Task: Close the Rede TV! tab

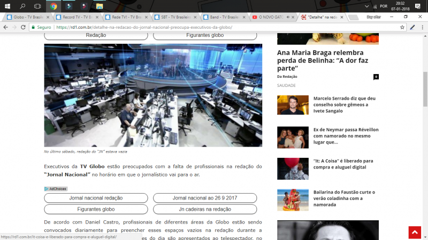Action: click(x=146, y=17)
